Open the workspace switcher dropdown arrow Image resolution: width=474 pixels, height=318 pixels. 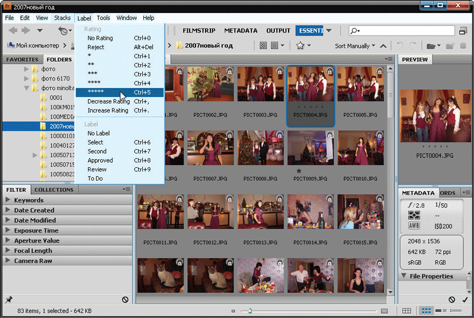click(329, 31)
